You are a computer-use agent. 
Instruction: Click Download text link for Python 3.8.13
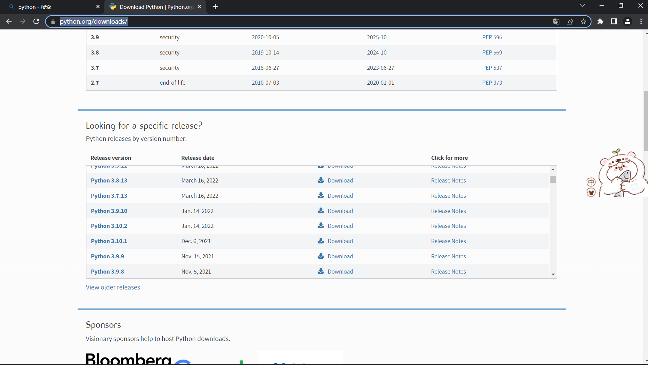[340, 180]
